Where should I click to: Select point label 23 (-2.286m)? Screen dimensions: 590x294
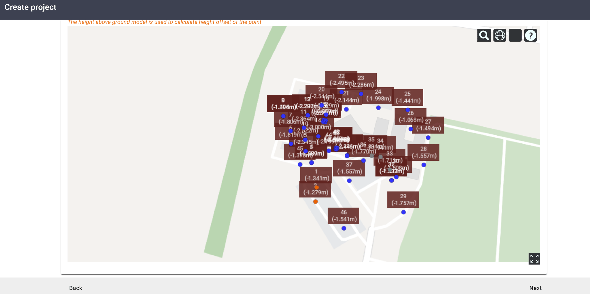(x=361, y=81)
